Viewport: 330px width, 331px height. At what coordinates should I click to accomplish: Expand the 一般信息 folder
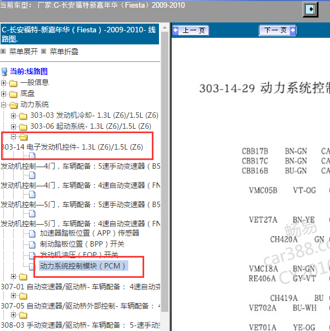point(3,83)
